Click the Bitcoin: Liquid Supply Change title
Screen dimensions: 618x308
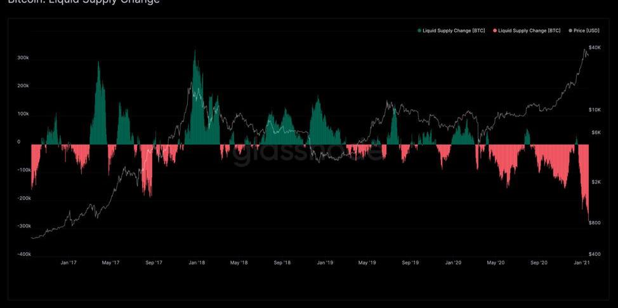click(x=84, y=2)
